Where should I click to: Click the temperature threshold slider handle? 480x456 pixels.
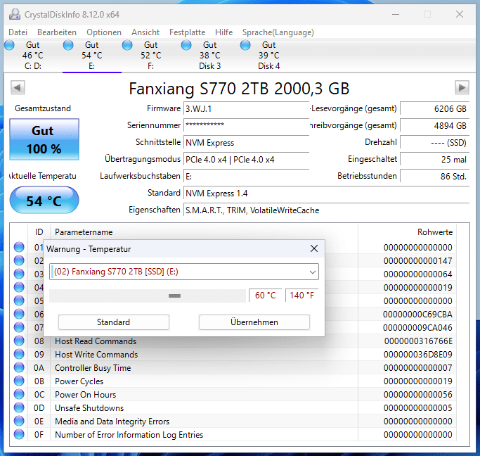pos(174,296)
